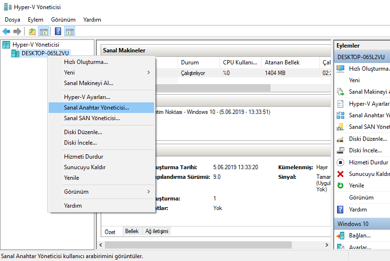This screenshot has height=261, width=390.
Task: Expand the Yeni submenu arrow in context menu
Action: point(148,73)
